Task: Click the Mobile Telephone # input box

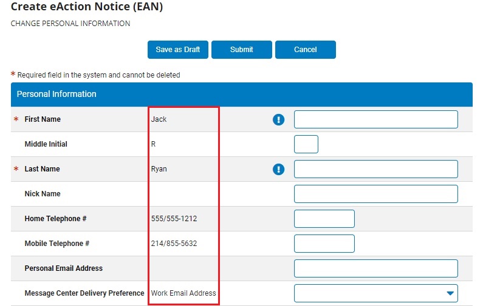Action: [324, 244]
